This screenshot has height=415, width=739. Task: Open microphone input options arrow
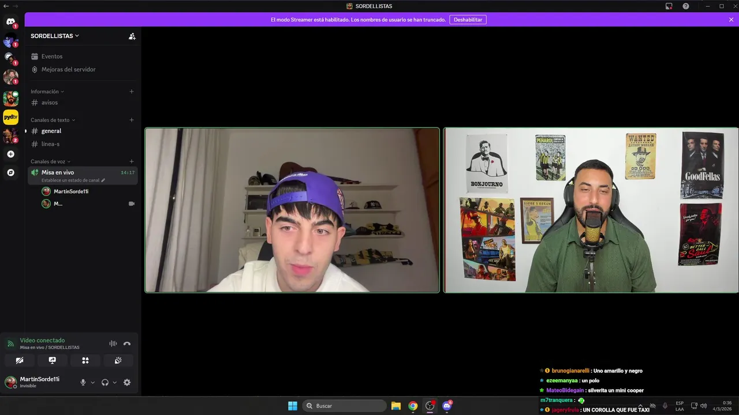(92, 382)
